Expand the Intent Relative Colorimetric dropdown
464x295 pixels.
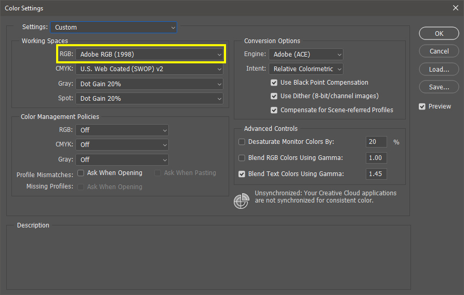306,69
